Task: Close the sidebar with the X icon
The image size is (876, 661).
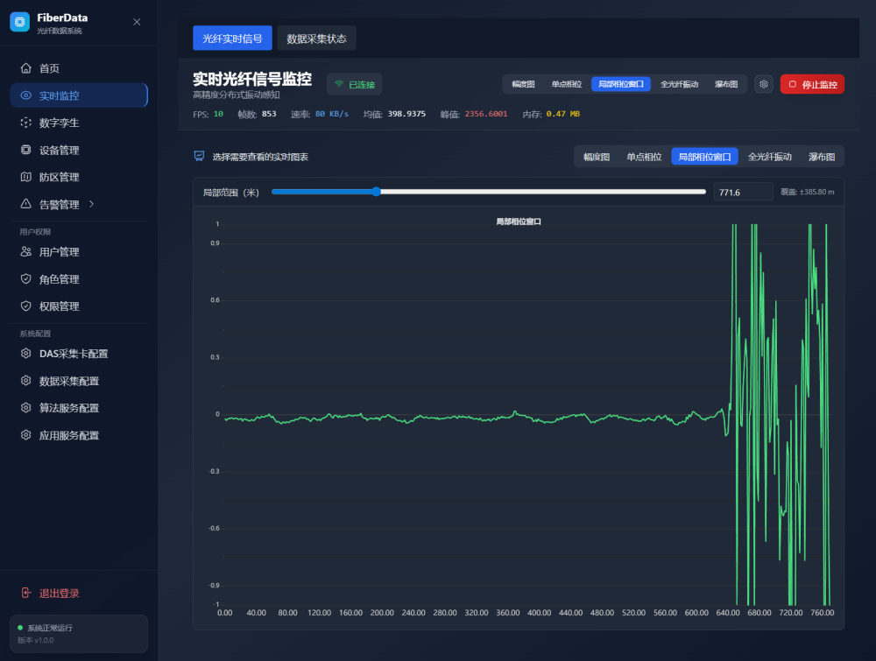Action: [137, 22]
